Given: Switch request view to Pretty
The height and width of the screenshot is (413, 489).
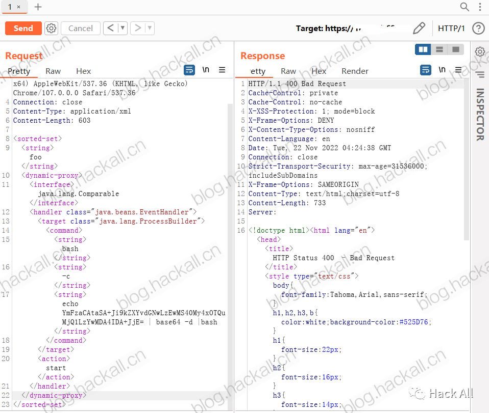Looking at the screenshot, I should tap(19, 71).
